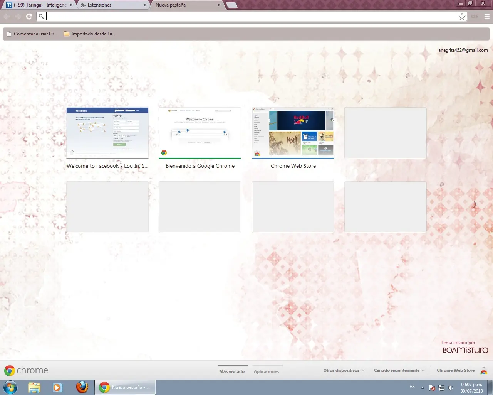Close the Nueva pestaña tab
Screen dimensions: 493x395
[219, 5]
